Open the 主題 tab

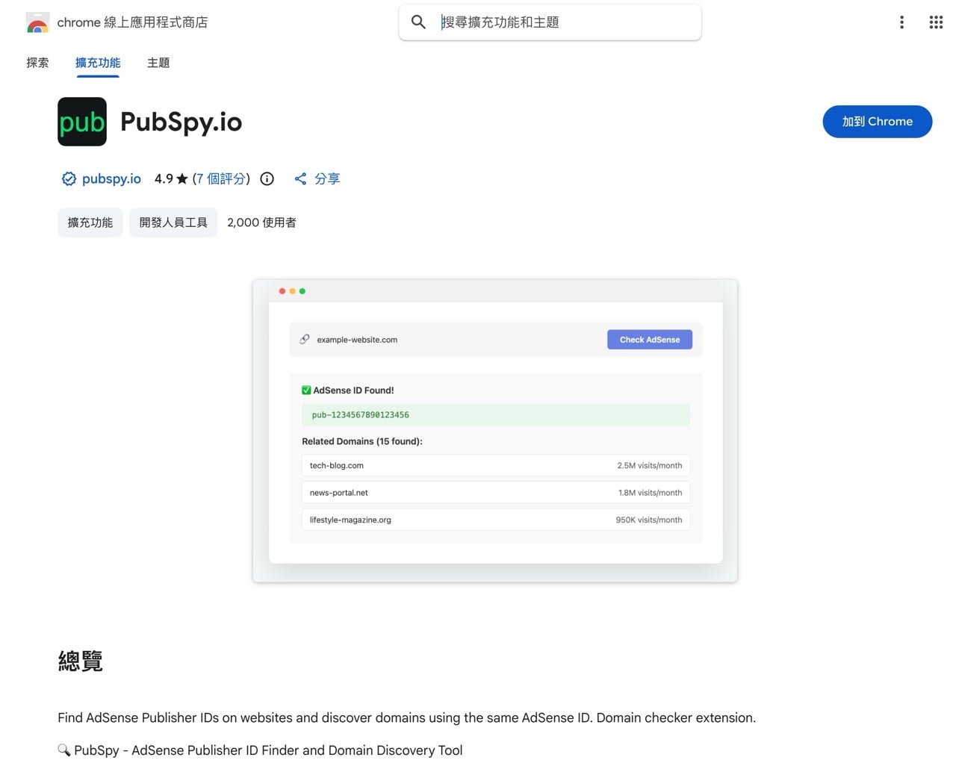pyautogui.click(x=158, y=63)
